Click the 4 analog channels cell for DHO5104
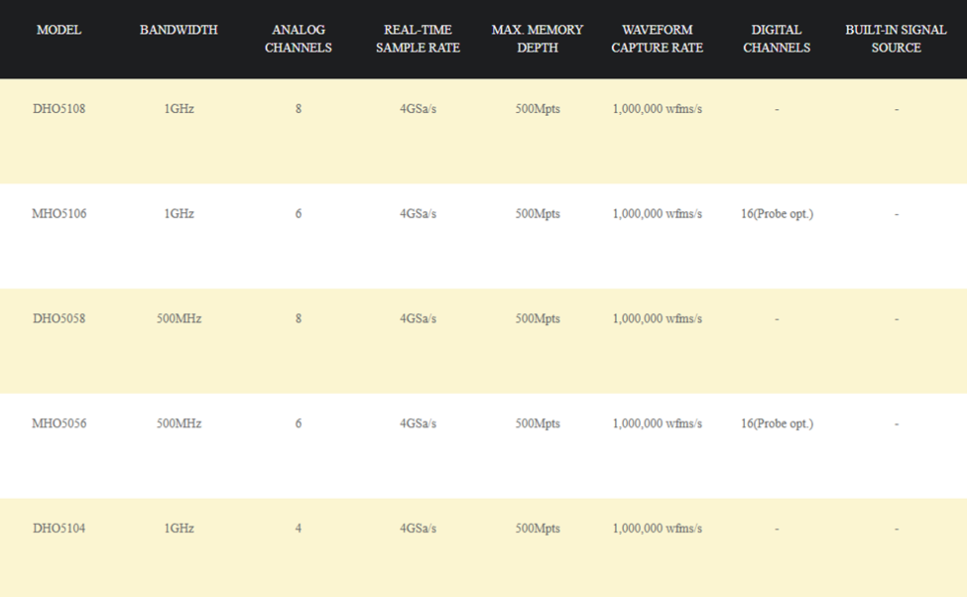This screenshot has width=967, height=597. (x=298, y=530)
